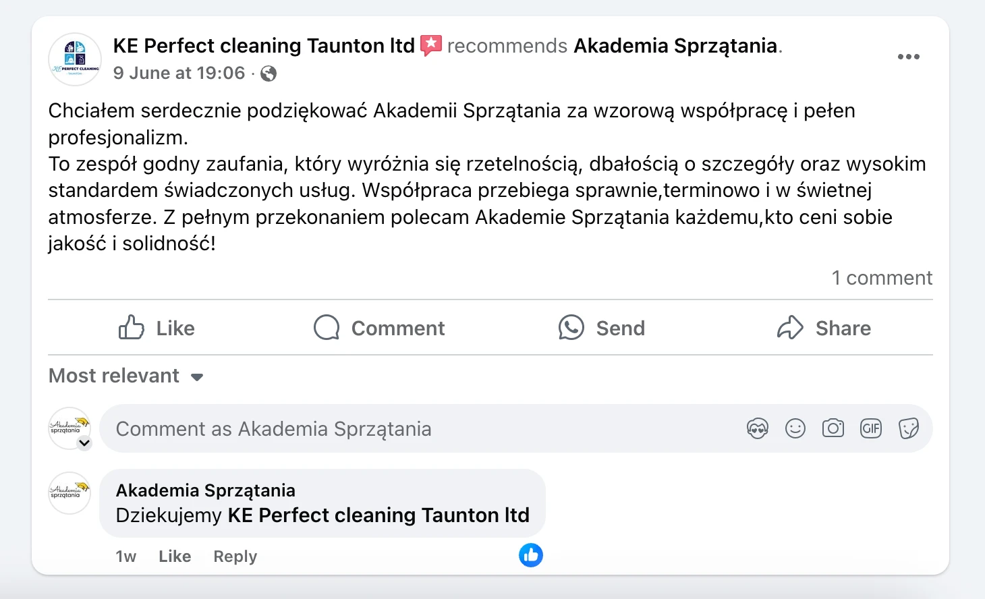The image size is (985, 599).
Task: Click the recommendation star badge icon
Action: pyautogui.click(x=431, y=45)
